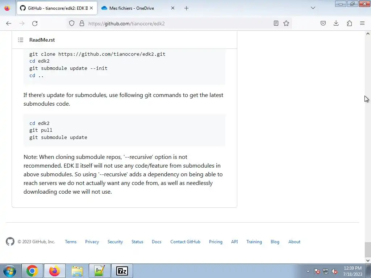This screenshot has height=278, width=371.
Task: Open the Firefox hamburger menu
Action: pos(362,23)
